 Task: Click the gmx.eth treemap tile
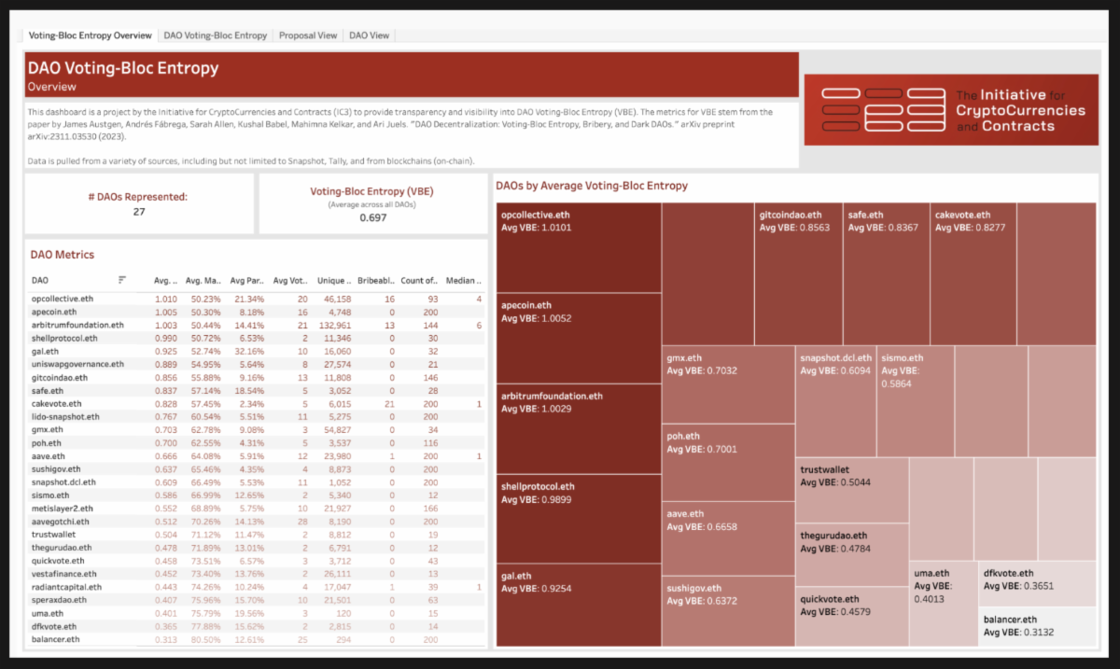[x=728, y=384]
